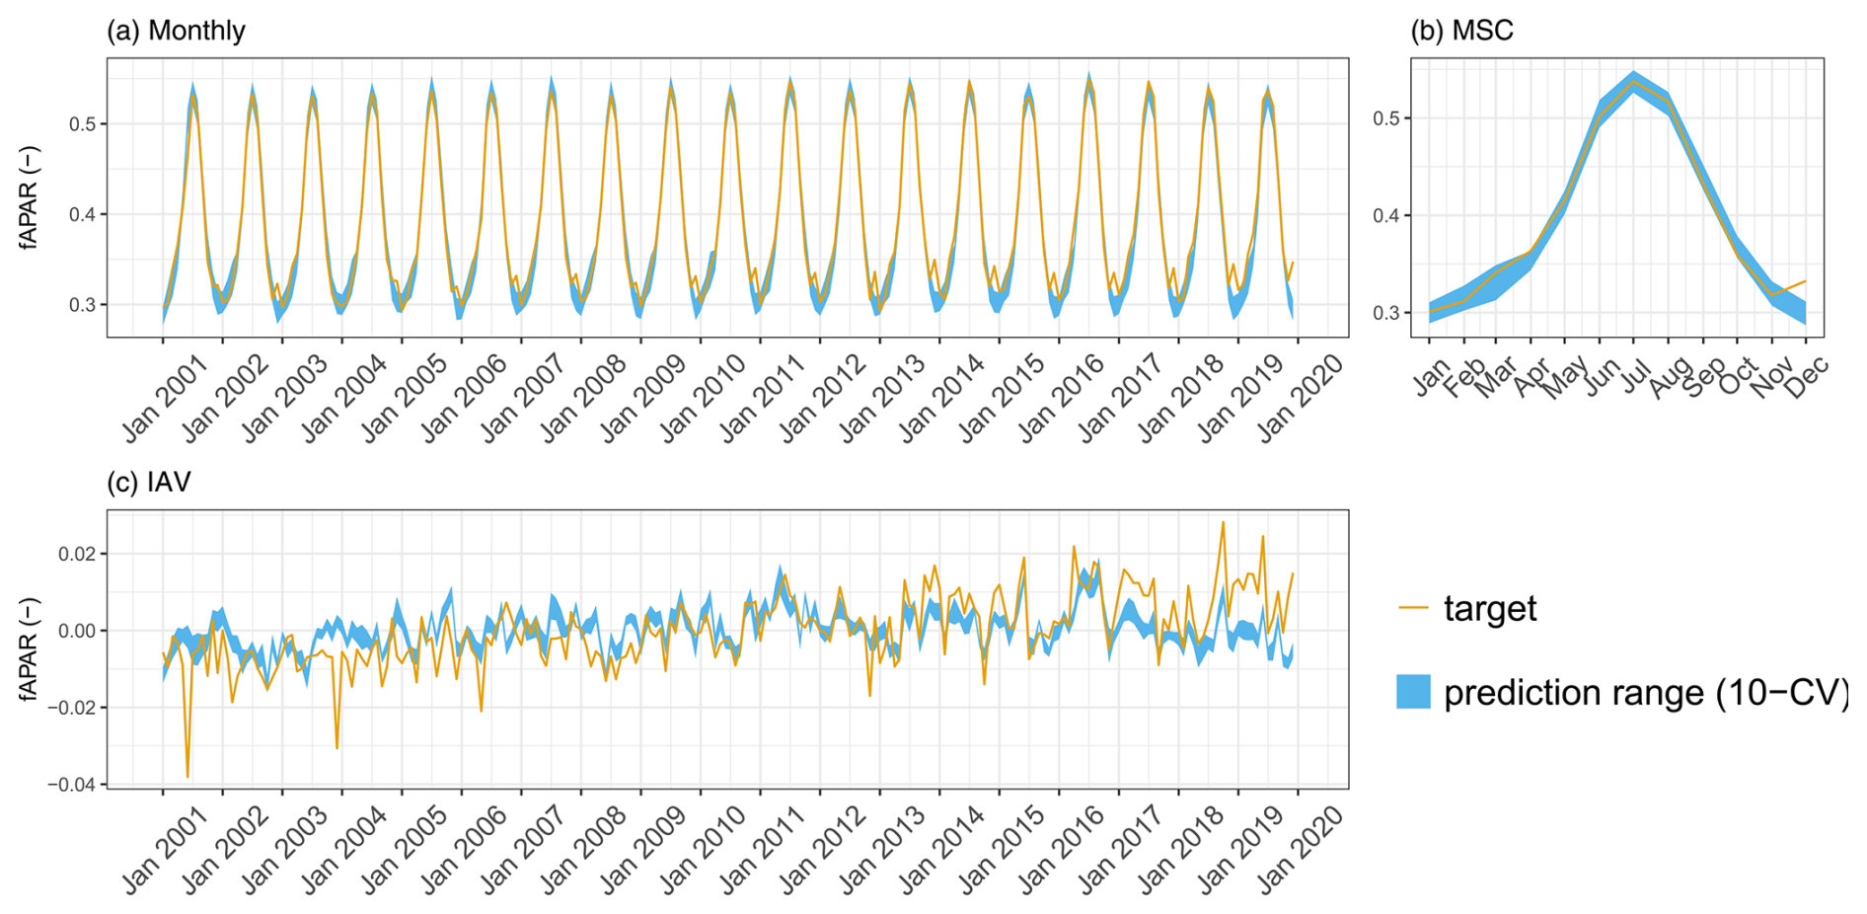Image resolution: width=1867 pixels, height=914 pixels.
Task: Click the orange target line legend key
Action: click(x=1413, y=608)
